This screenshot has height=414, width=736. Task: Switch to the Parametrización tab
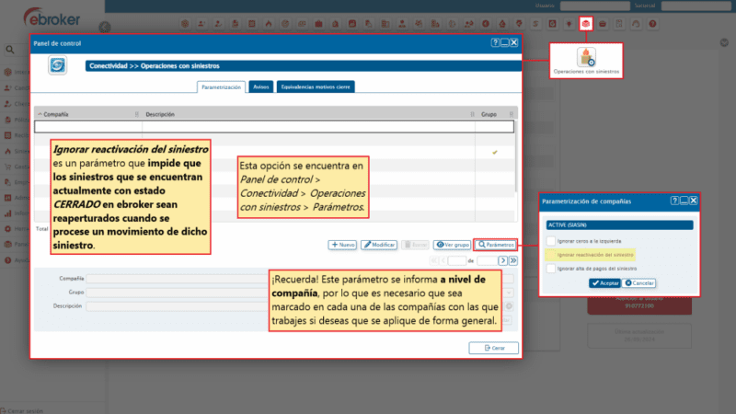click(221, 86)
